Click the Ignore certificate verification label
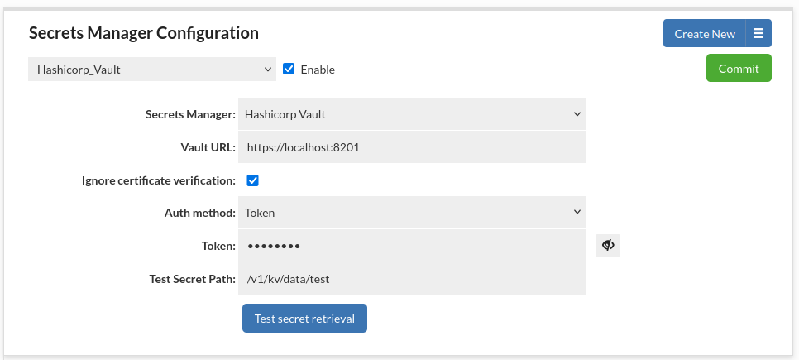Image resolution: width=799 pixels, height=360 pixels. pos(159,180)
